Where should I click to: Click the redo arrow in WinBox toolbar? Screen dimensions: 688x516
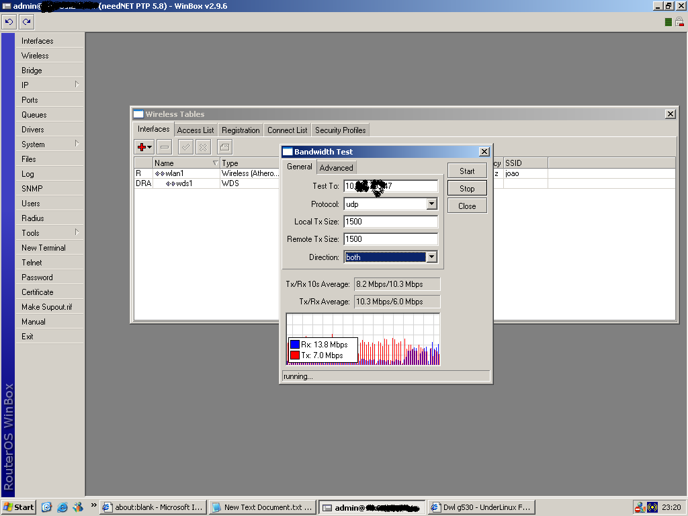26,21
